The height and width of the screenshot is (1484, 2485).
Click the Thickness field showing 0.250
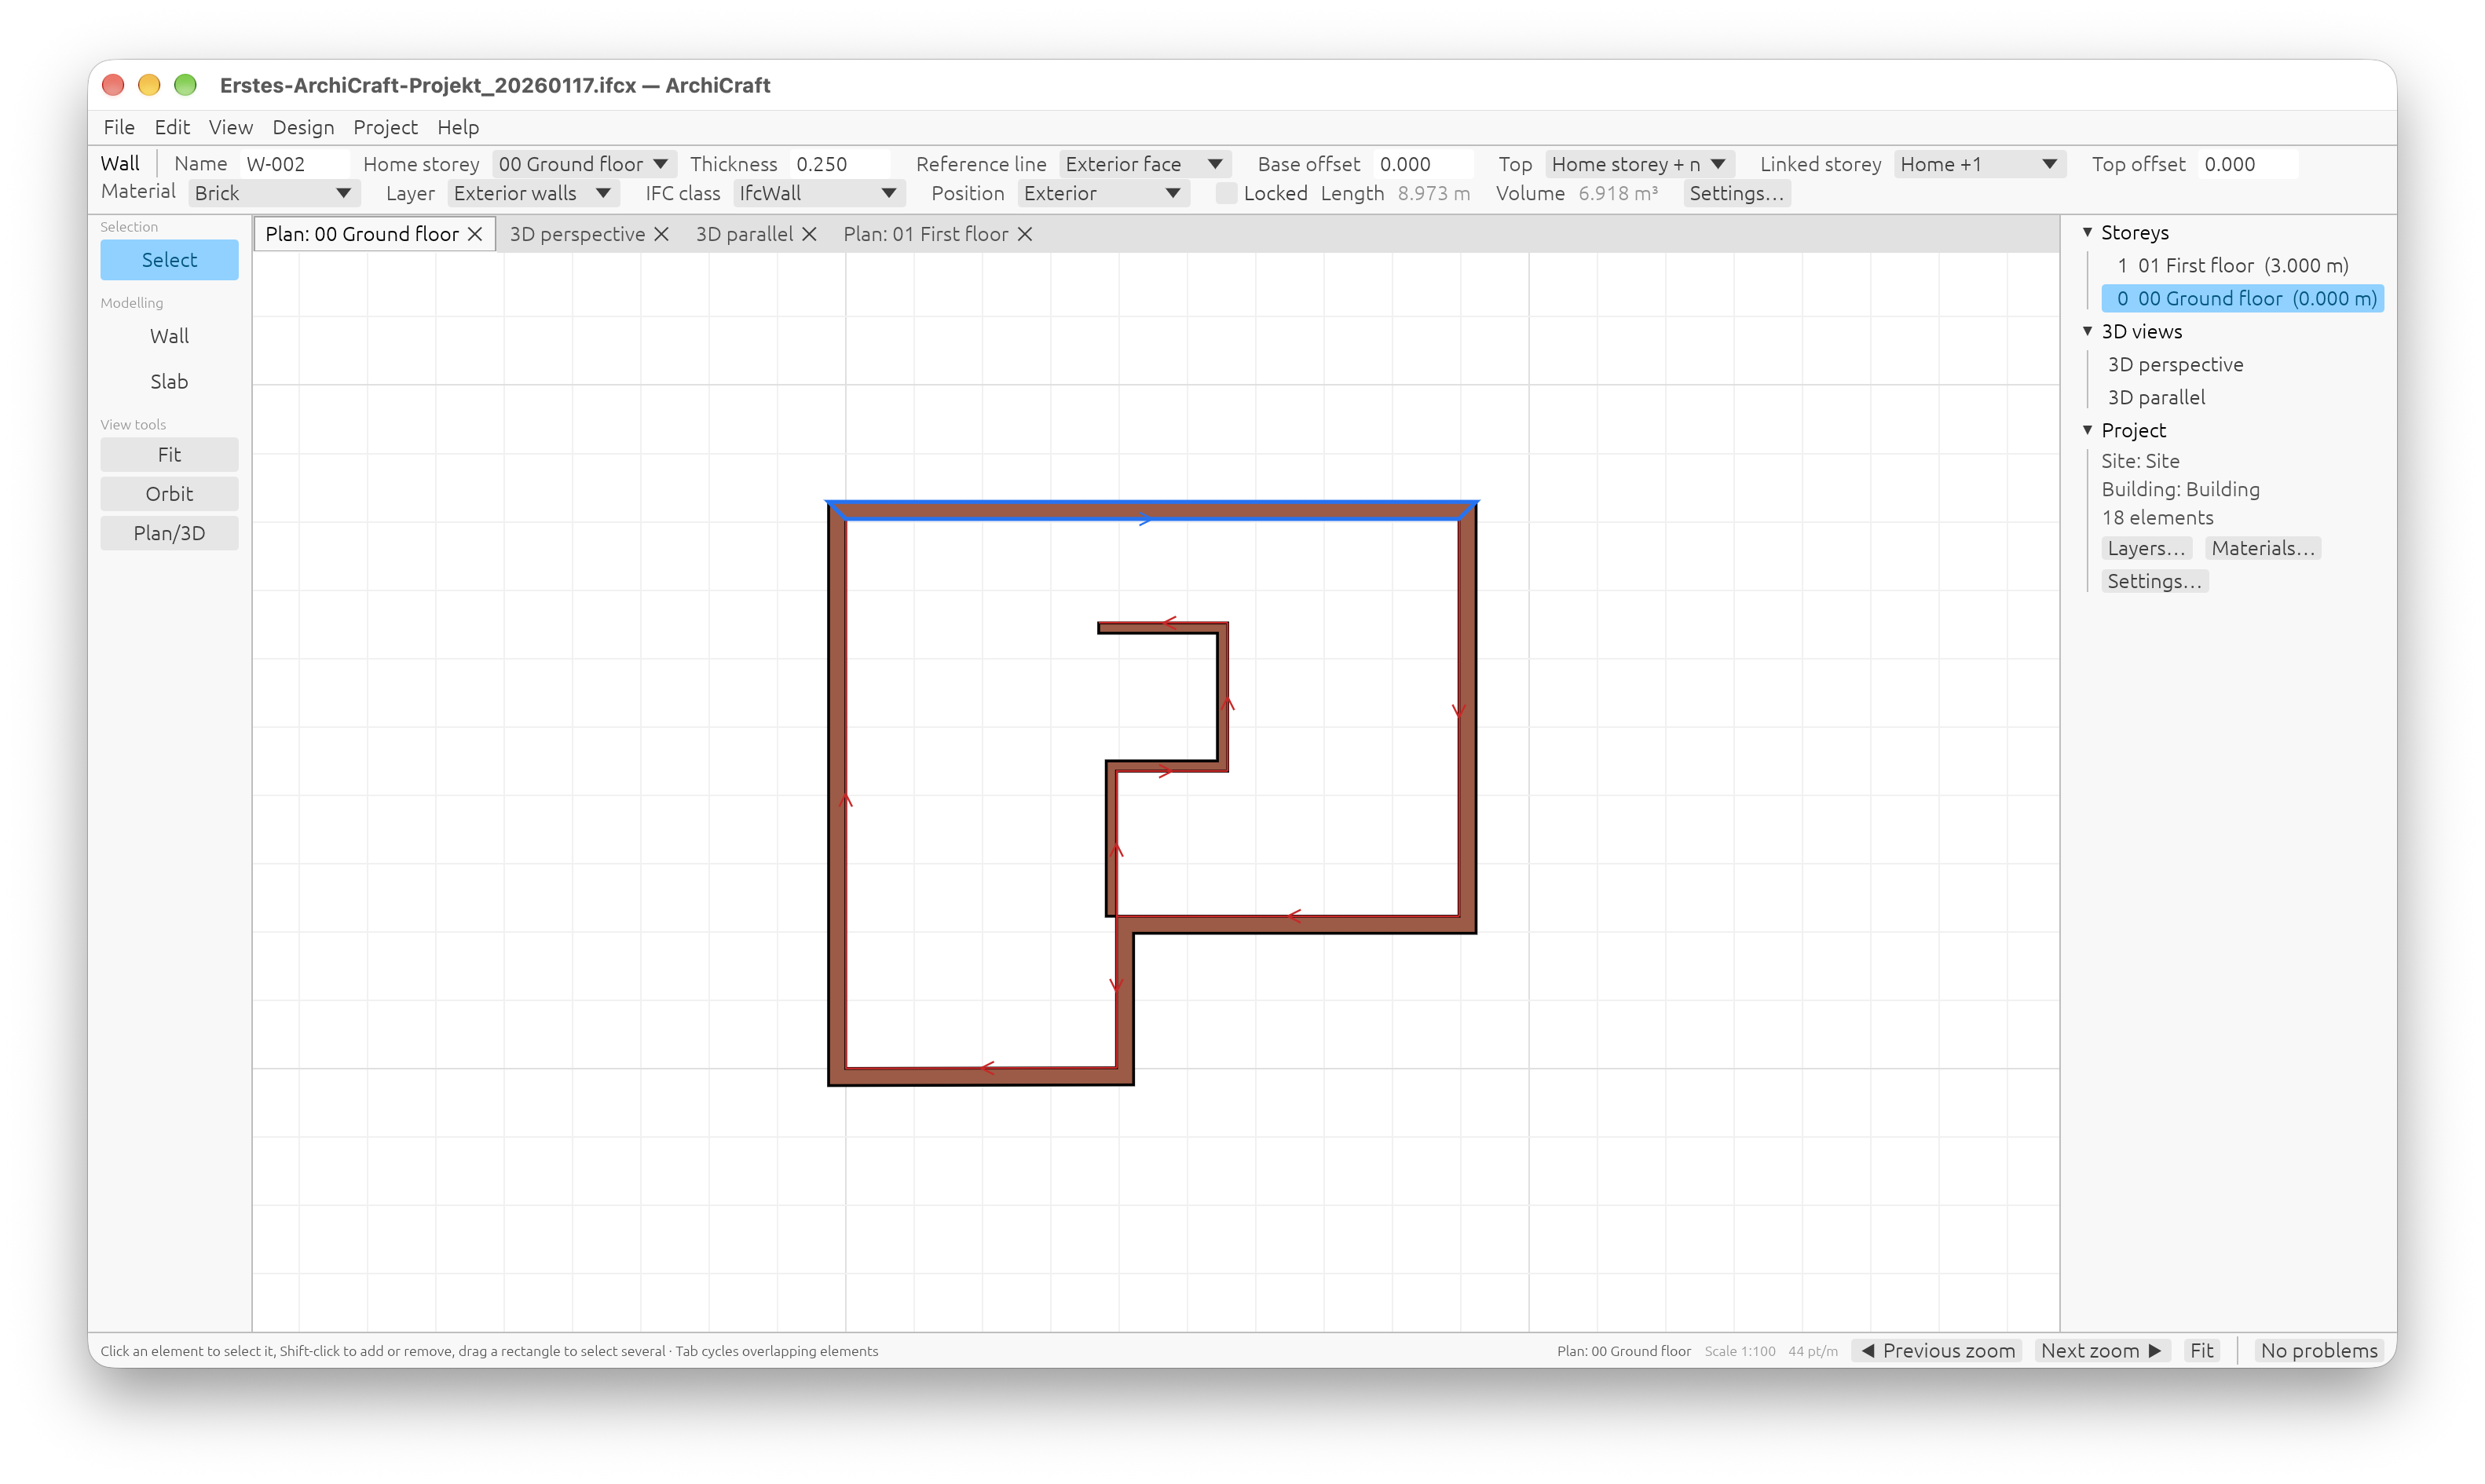839,164
